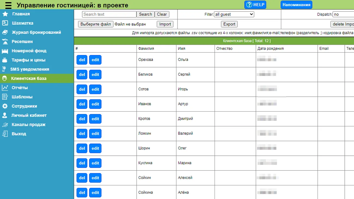Viewport: 354px width, 199px height.
Task: Focus the Search text input field
Action: [109, 14]
